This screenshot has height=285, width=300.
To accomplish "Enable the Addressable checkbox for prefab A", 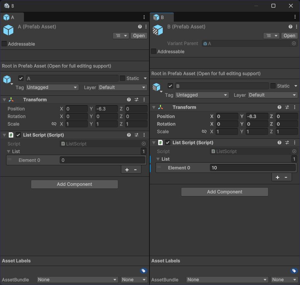I will click(x=4, y=44).
